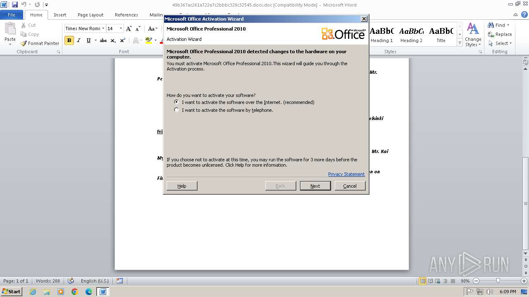This screenshot has height=297, width=529.
Task: Click the zoom out minus button
Action: pos(476,281)
